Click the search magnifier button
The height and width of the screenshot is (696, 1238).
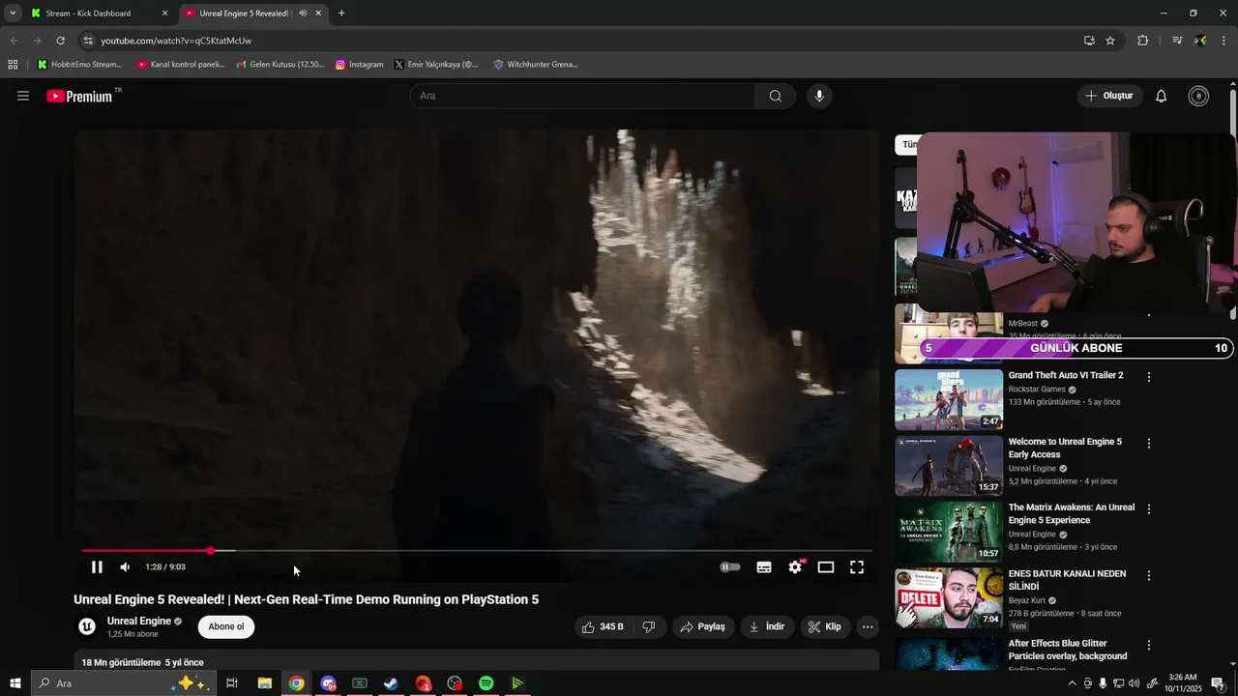point(776,96)
